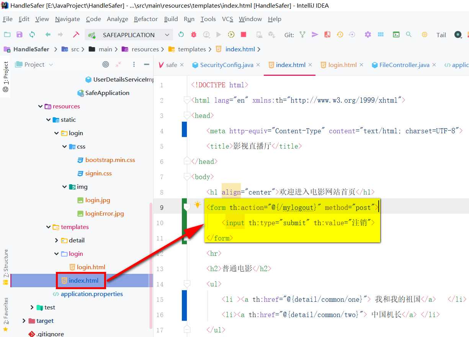Image resolution: width=469 pixels, height=337 pixels.
Task: Fold the html tag on line 2
Action: coord(187,100)
